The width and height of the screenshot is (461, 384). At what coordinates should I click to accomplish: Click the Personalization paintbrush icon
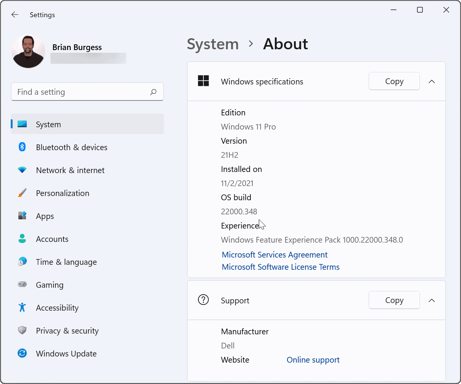tap(22, 193)
